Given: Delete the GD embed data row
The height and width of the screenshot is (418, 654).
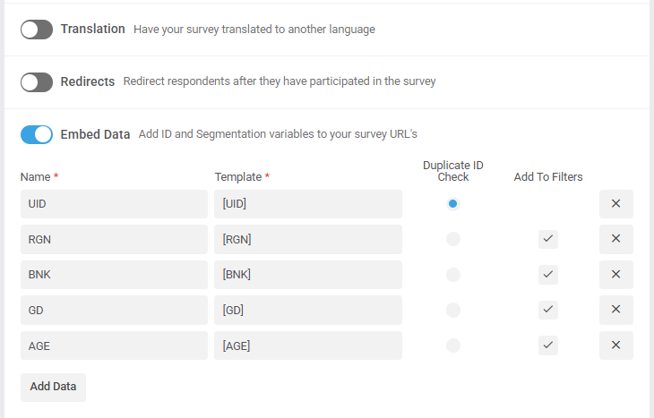Looking at the screenshot, I should (x=615, y=310).
